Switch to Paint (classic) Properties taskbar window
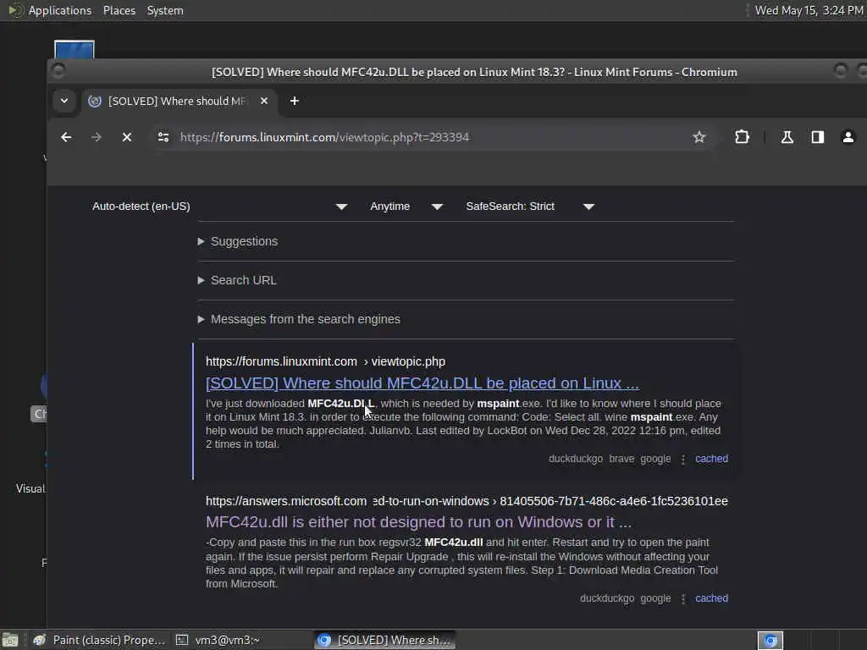 point(100,640)
